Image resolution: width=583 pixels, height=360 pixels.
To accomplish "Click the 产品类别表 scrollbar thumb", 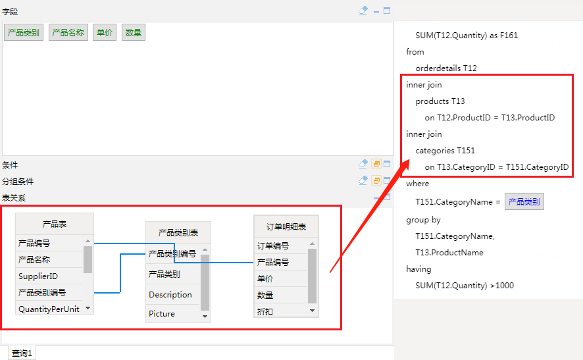I will point(205,282).
